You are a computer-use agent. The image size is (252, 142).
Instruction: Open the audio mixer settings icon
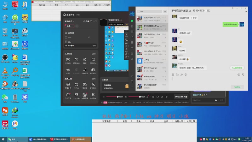(147, 97)
